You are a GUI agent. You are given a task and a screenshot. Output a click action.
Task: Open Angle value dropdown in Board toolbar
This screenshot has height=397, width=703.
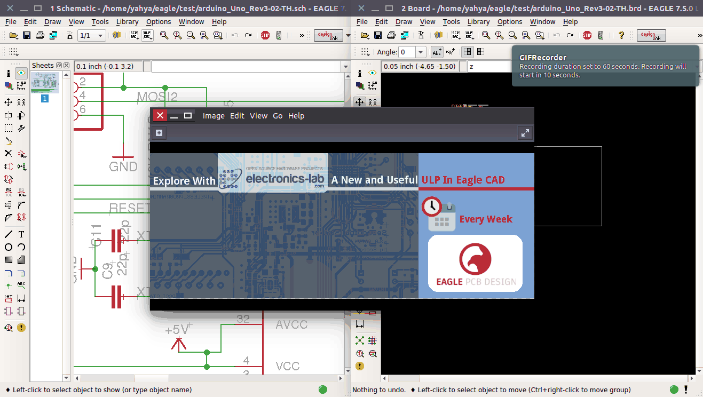tap(421, 52)
